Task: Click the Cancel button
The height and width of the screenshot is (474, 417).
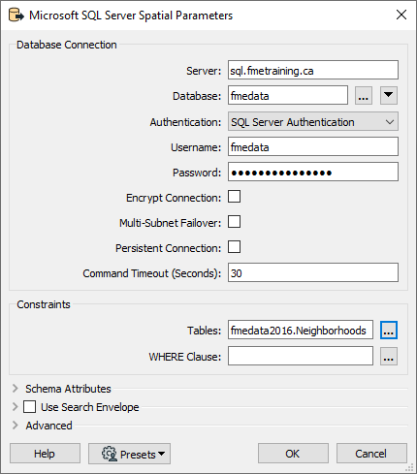Action: coord(371,454)
